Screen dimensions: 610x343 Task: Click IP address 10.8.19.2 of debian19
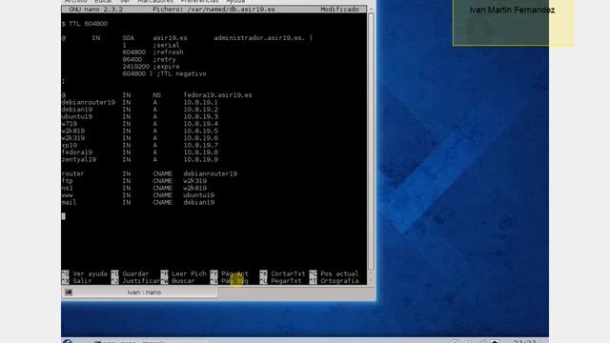pos(200,110)
